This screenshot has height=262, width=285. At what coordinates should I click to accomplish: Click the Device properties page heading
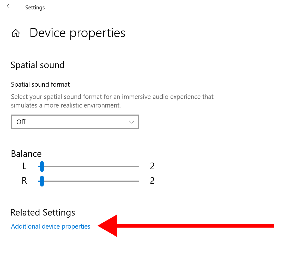(x=77, y=33)
